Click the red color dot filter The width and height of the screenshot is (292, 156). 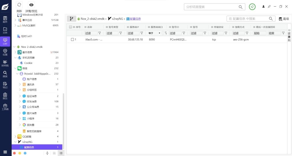coord(14,153)
